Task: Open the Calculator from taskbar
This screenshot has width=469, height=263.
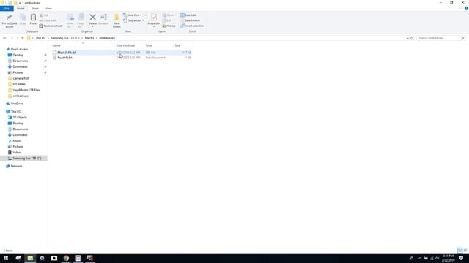Action: point(78,258)
